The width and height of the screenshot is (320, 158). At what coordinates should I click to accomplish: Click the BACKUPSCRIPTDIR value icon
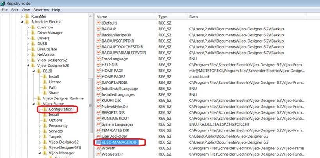tap(99, 41)
